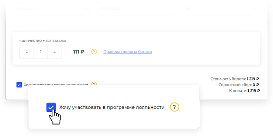Click the birth date field 07.09.1994

coord(136,9)
